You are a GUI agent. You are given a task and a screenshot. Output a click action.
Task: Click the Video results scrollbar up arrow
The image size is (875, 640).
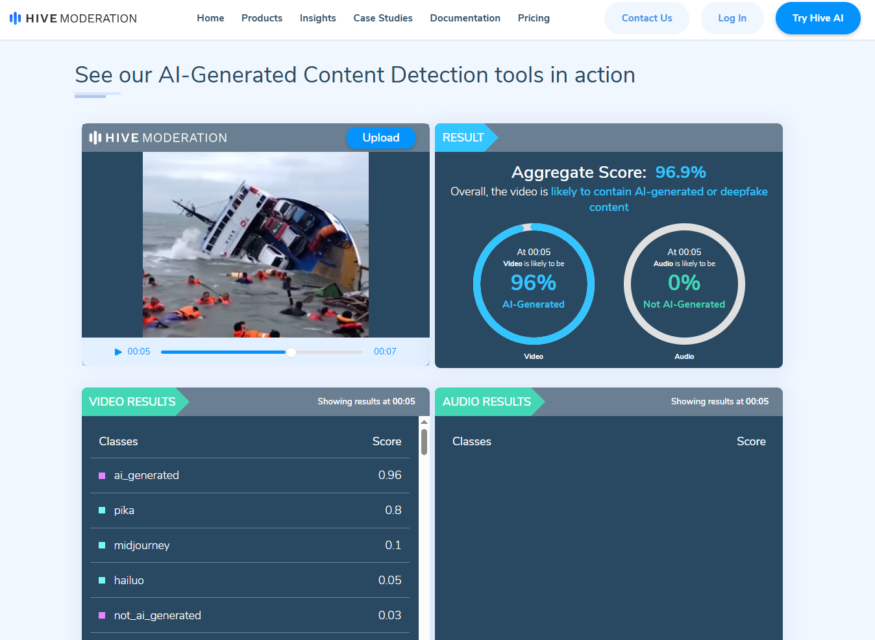(424, 422)
